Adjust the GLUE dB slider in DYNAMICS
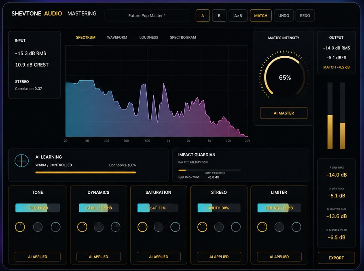This screenshot has height=271, width=364. (x=99, y=208)
